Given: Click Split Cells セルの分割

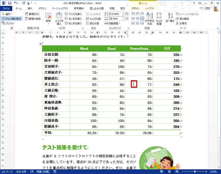Looking at the screenshot, I should [93, 19].
